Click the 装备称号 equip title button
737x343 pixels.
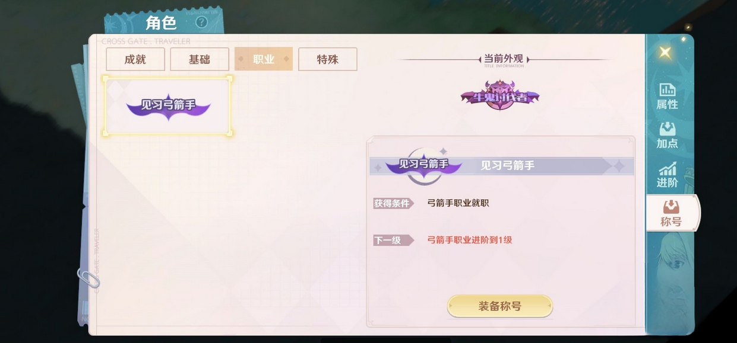[x=500, y=306]
